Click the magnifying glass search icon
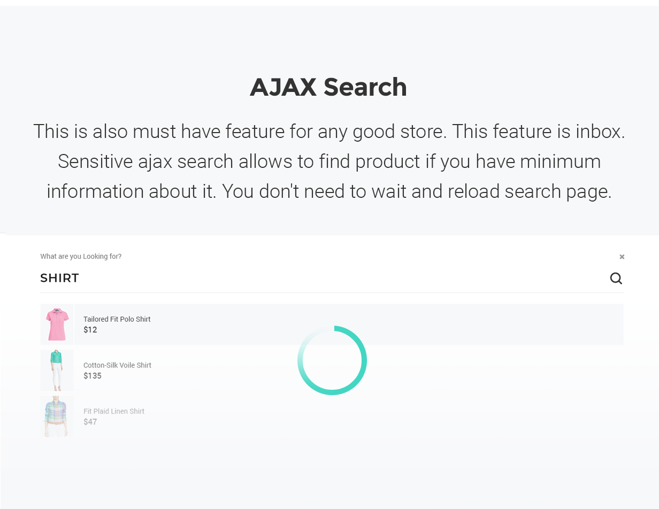This screenshot has width=659, height=509. coord(616,278)
